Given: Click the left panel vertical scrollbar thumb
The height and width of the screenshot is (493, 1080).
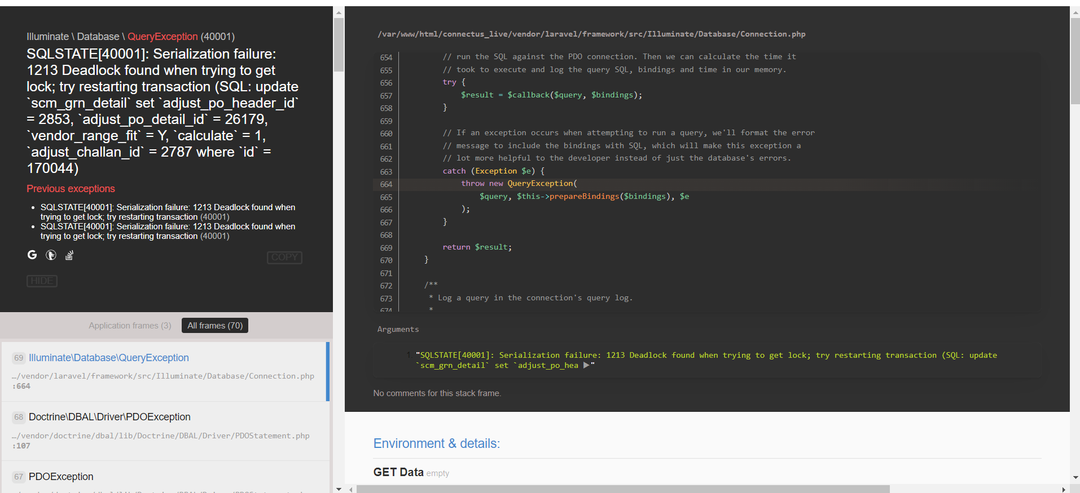Looking at the screenshot, I should click(339, 45).
